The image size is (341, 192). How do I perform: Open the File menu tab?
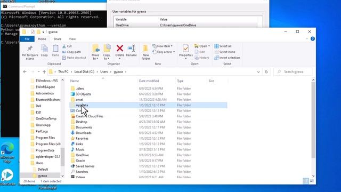(27, 39)
